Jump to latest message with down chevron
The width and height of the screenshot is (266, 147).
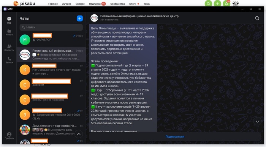coord(257,122)
